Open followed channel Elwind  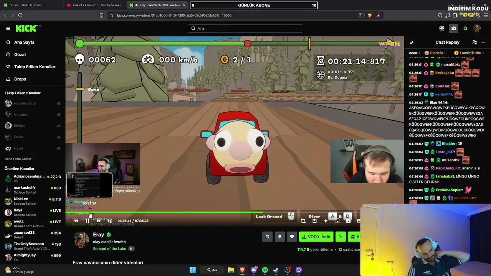tap(33, 126)
